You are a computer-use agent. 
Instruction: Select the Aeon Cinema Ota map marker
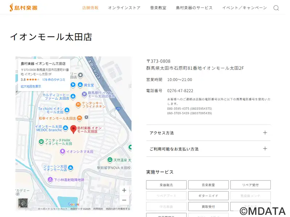coord(62,151)
